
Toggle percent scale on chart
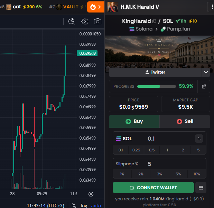[x=74, y=206]
